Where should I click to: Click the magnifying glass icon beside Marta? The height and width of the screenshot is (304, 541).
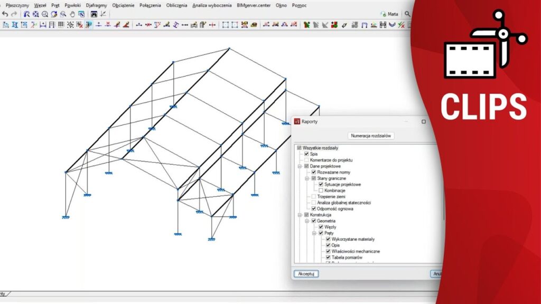click(x=407, y=14)
